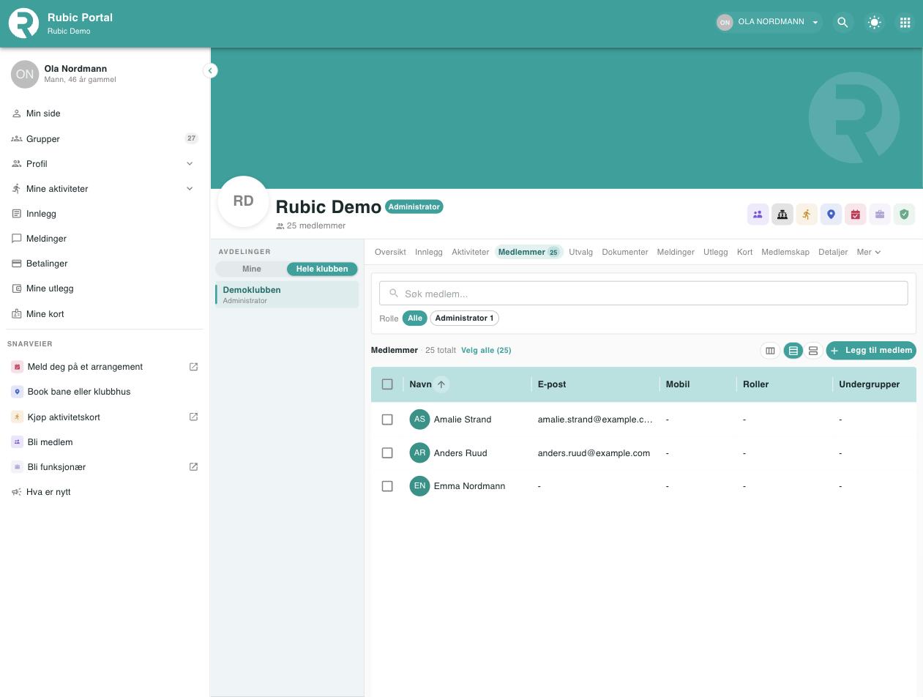Select the spacious row view icon
923x697 pixels.
[x=813, y=351]
